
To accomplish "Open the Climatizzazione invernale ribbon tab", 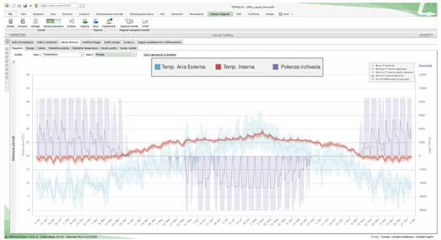I will tap(110, 14).
